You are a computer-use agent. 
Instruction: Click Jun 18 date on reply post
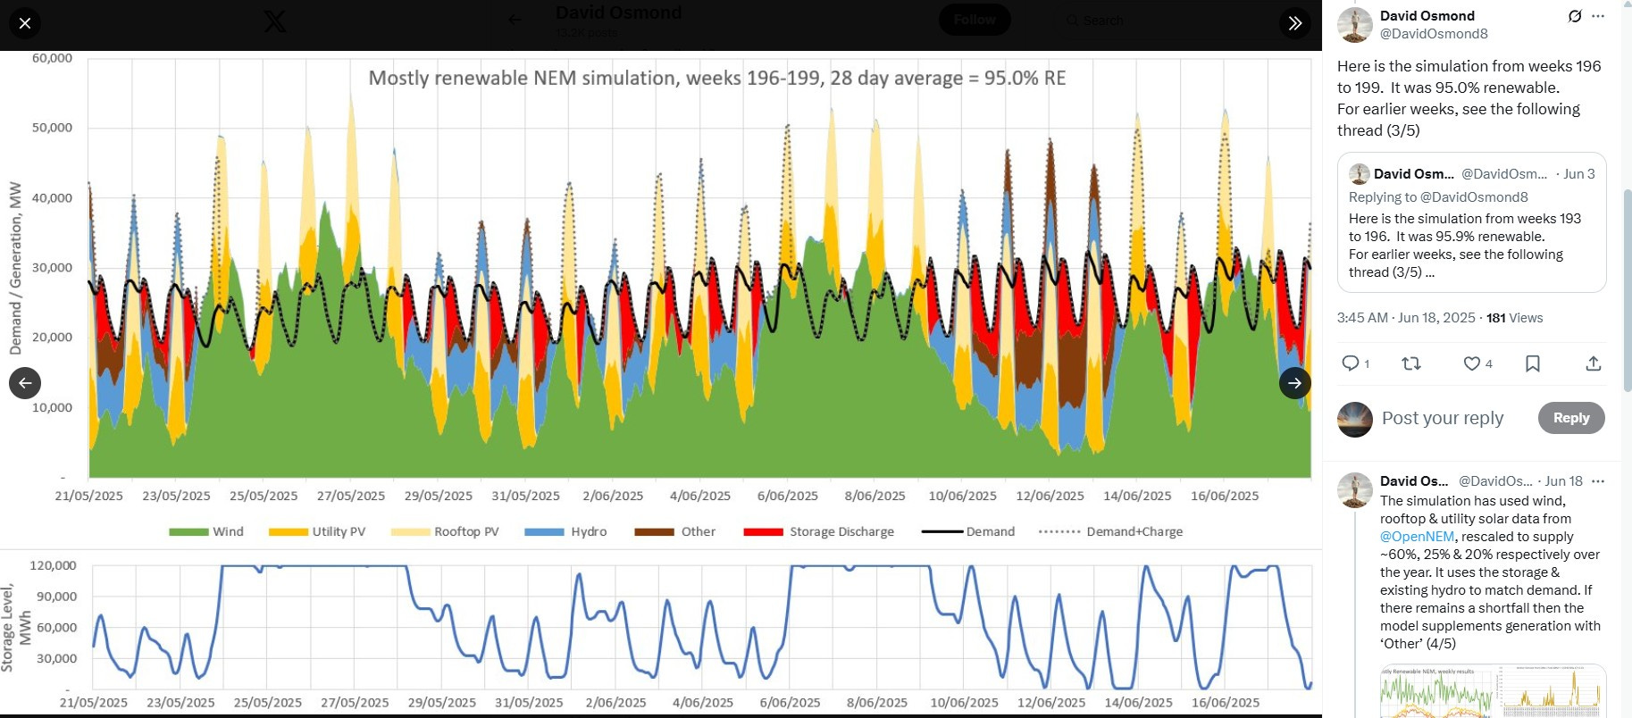pyautogui.click(x=1564, y=481)
